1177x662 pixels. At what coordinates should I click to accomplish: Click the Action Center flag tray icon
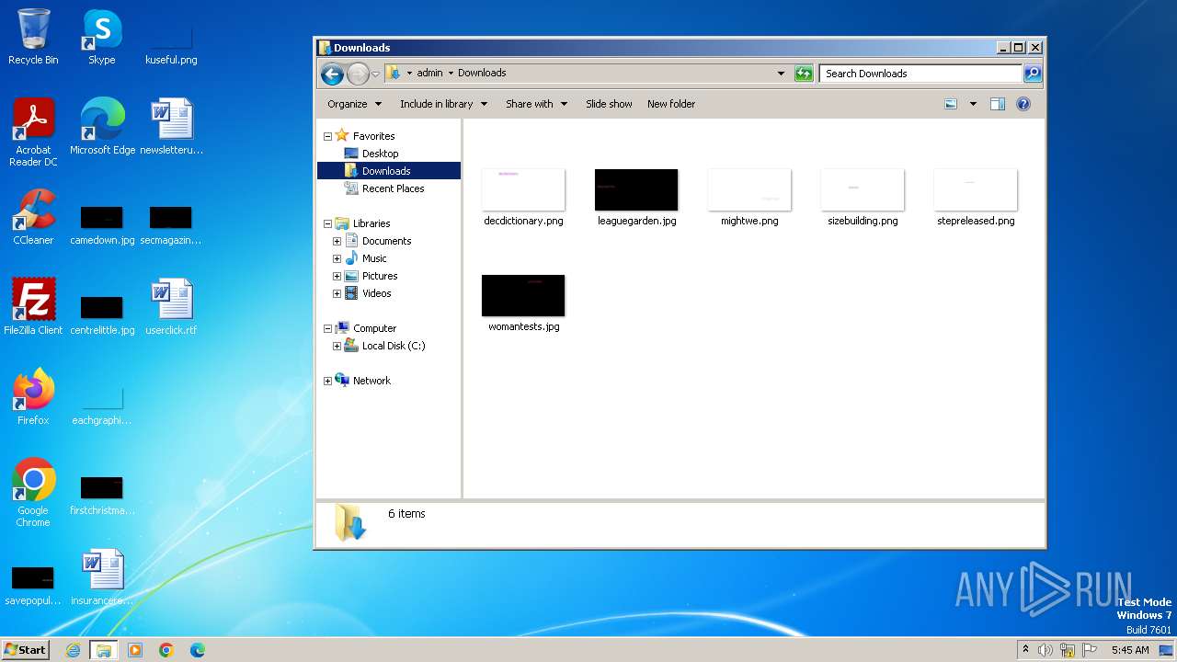point(1090,650)
